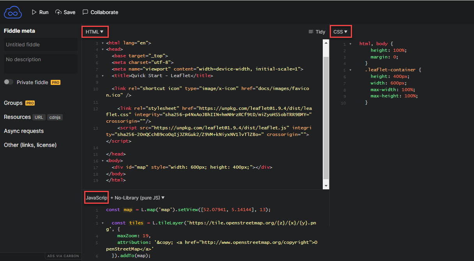The height and width of the screenshot is (261, 474).
Task: Open Other (links, license) section
Action: point(30,145)
